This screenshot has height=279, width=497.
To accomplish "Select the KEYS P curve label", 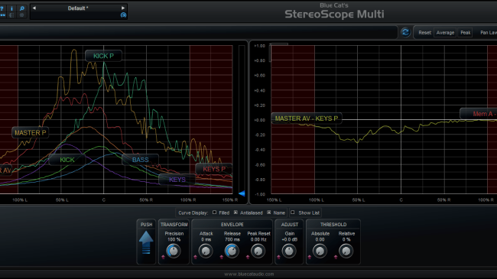I will 214,169.
